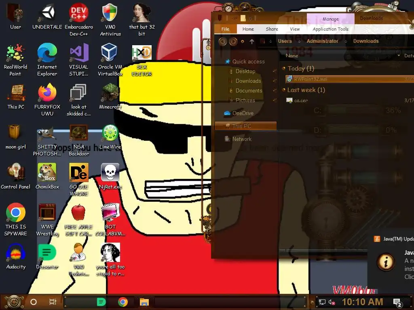
Task: Launch RealWorld Paint from desktop
Action: pyautogui.click(x=15, y=60)
